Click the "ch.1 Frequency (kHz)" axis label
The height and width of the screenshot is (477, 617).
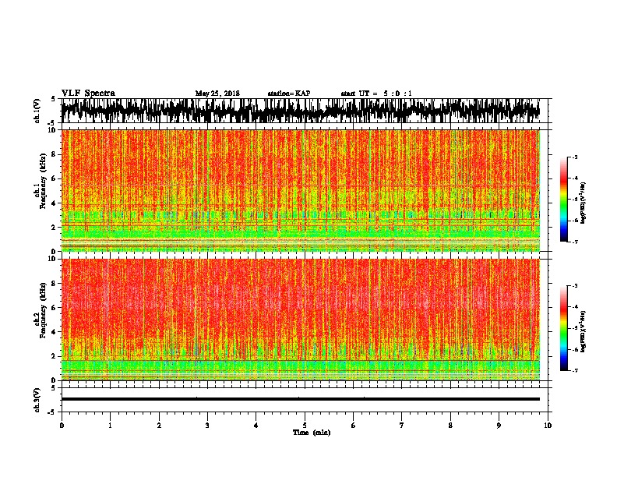40,182
